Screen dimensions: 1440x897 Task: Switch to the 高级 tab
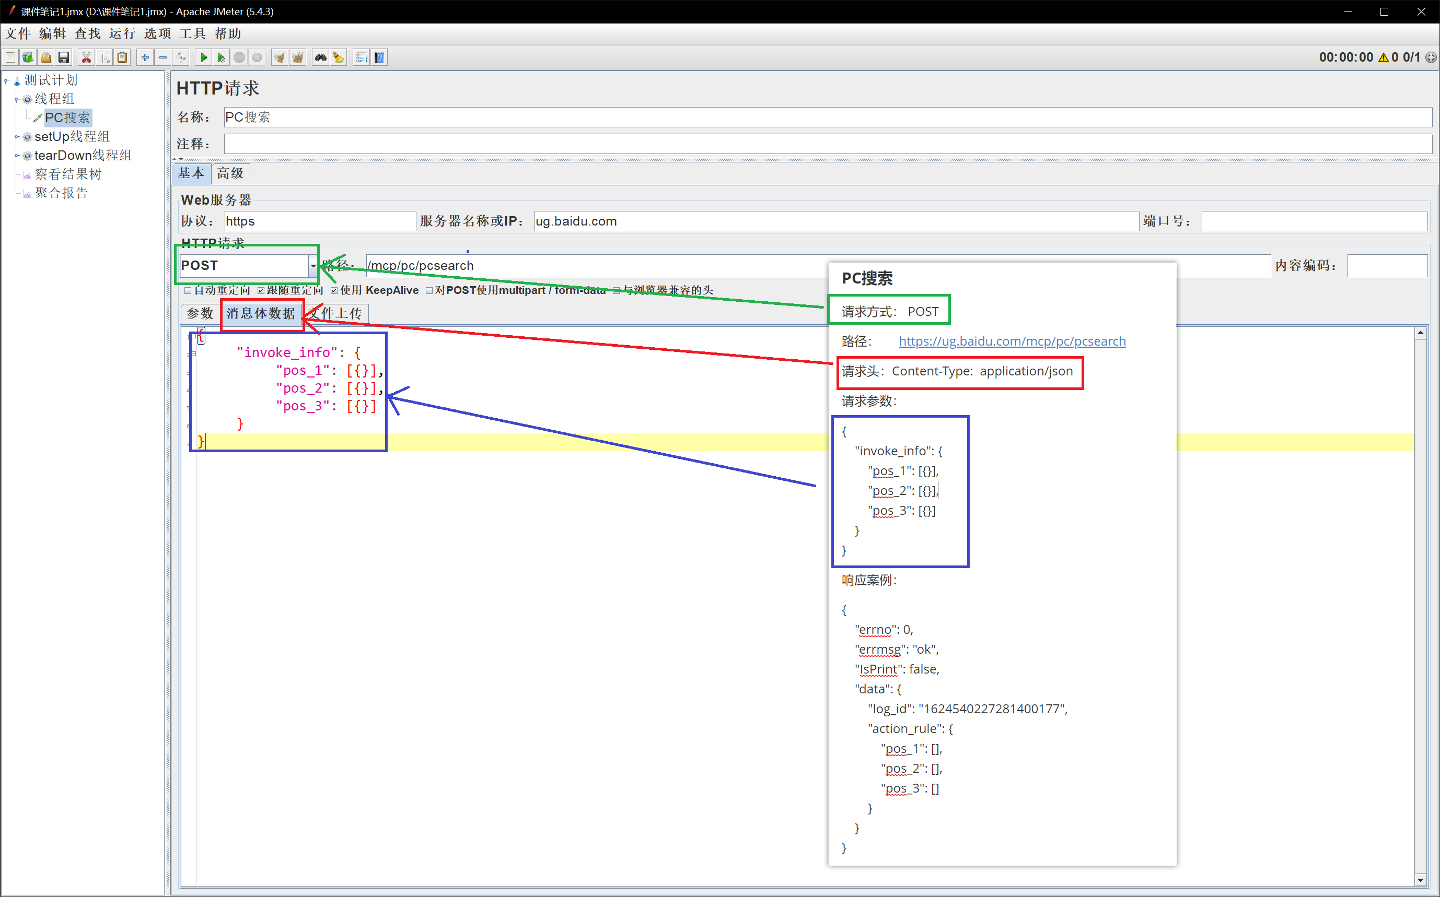coord(230,173)
